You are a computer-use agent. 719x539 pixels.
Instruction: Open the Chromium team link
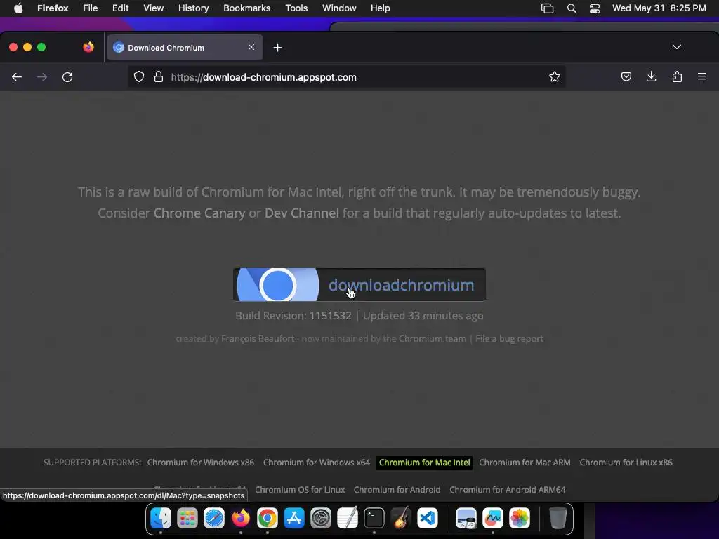(432, 339)
